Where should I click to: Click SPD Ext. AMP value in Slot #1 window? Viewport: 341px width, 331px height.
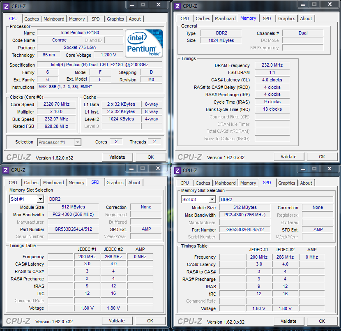tap(146, 229)
